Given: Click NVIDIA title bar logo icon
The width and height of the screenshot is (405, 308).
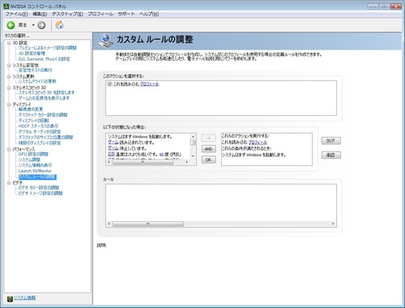Looking at the screenshot, I should click(x=6, y=6).
